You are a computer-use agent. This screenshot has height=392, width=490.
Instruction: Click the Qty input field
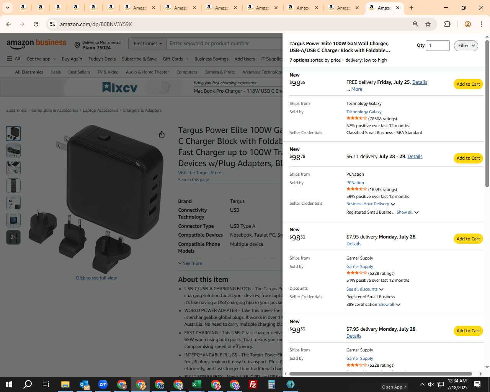tap(438, 46)
